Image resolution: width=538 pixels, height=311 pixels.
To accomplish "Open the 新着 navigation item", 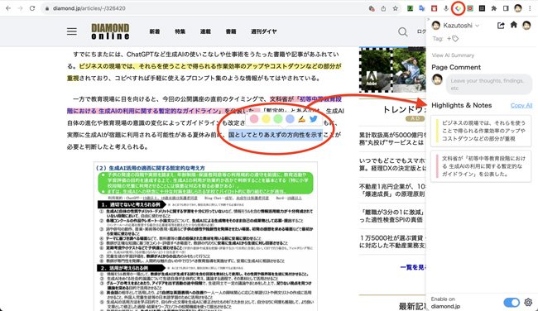I will click(x=155, y=31).
